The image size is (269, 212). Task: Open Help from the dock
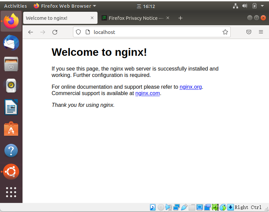[11, 151]
